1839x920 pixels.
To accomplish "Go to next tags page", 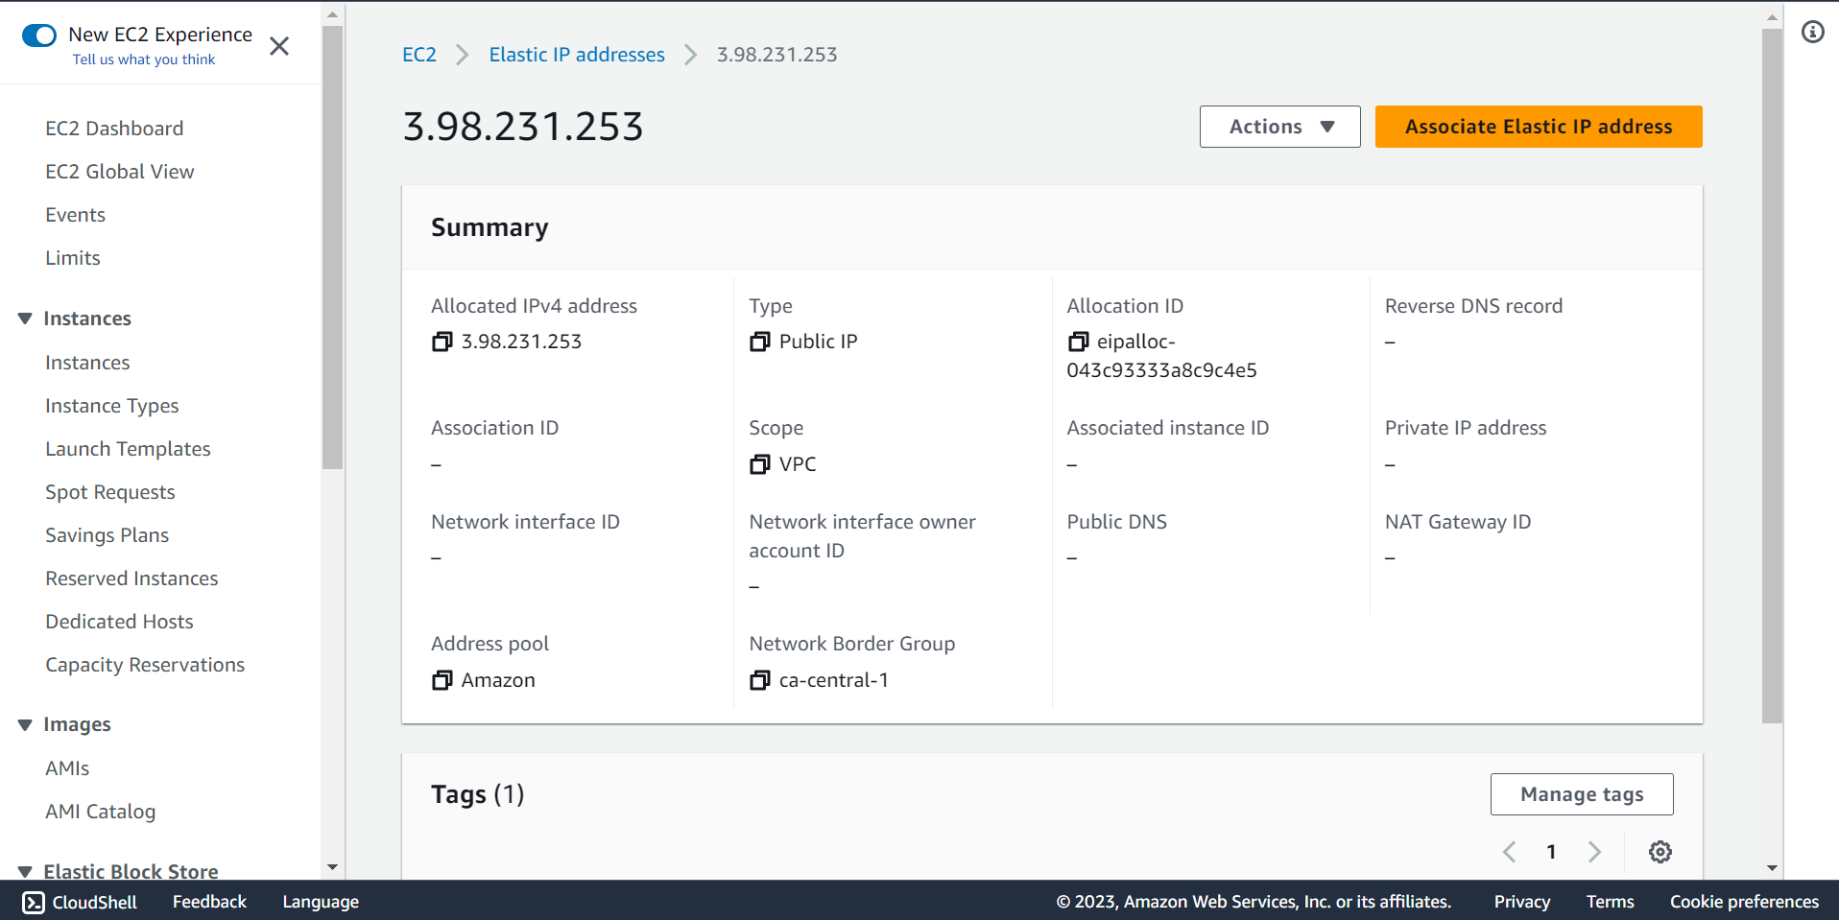I will pos(1594,852).
